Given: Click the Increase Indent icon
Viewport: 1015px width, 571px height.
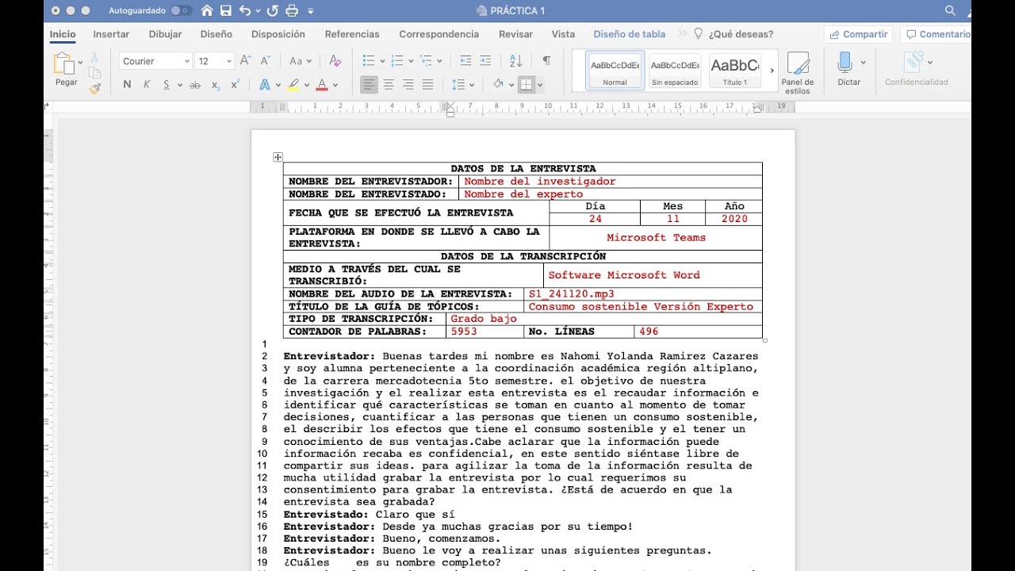Looking at the screenshot, I should point(485,61).
